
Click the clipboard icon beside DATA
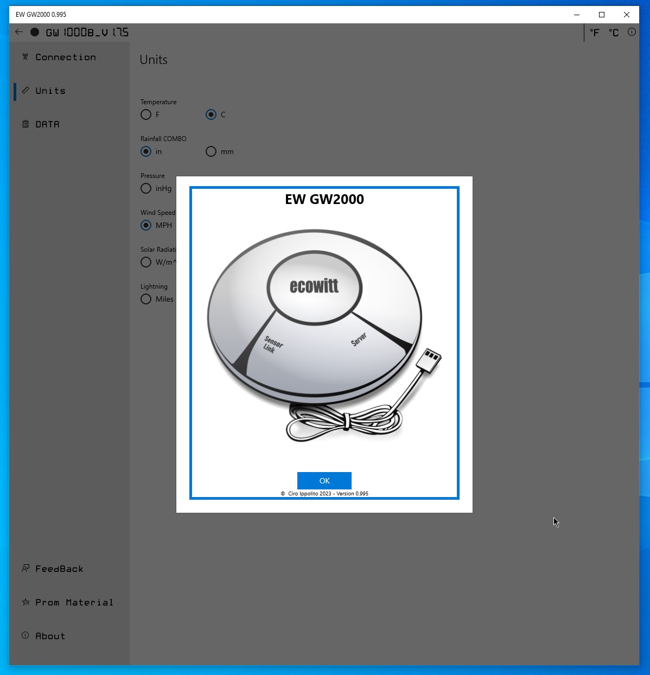(25, 124)
